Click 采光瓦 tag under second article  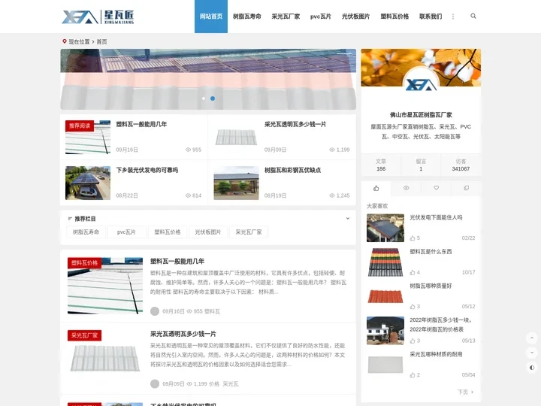231,384
